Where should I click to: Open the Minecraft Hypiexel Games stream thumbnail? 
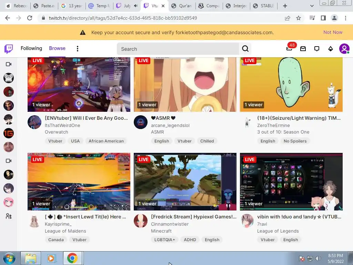(185, 181)
